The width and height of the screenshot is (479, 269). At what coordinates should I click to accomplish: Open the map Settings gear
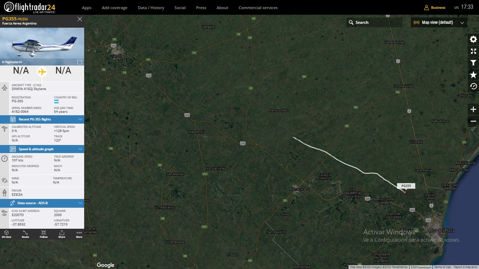[x=473, y=39]
